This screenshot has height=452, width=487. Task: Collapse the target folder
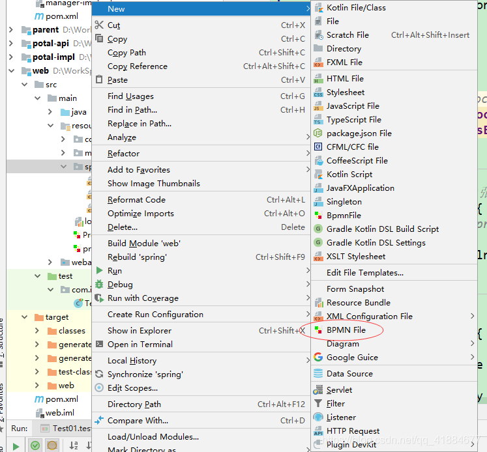(x=25, y=317)
